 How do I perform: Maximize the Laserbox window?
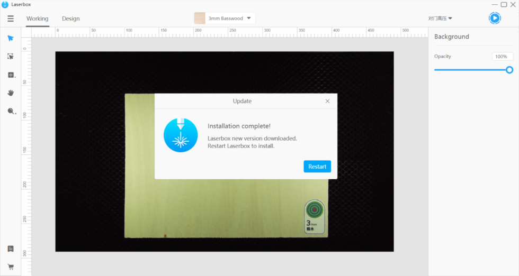pyautogui.click(x=504, y=4)
